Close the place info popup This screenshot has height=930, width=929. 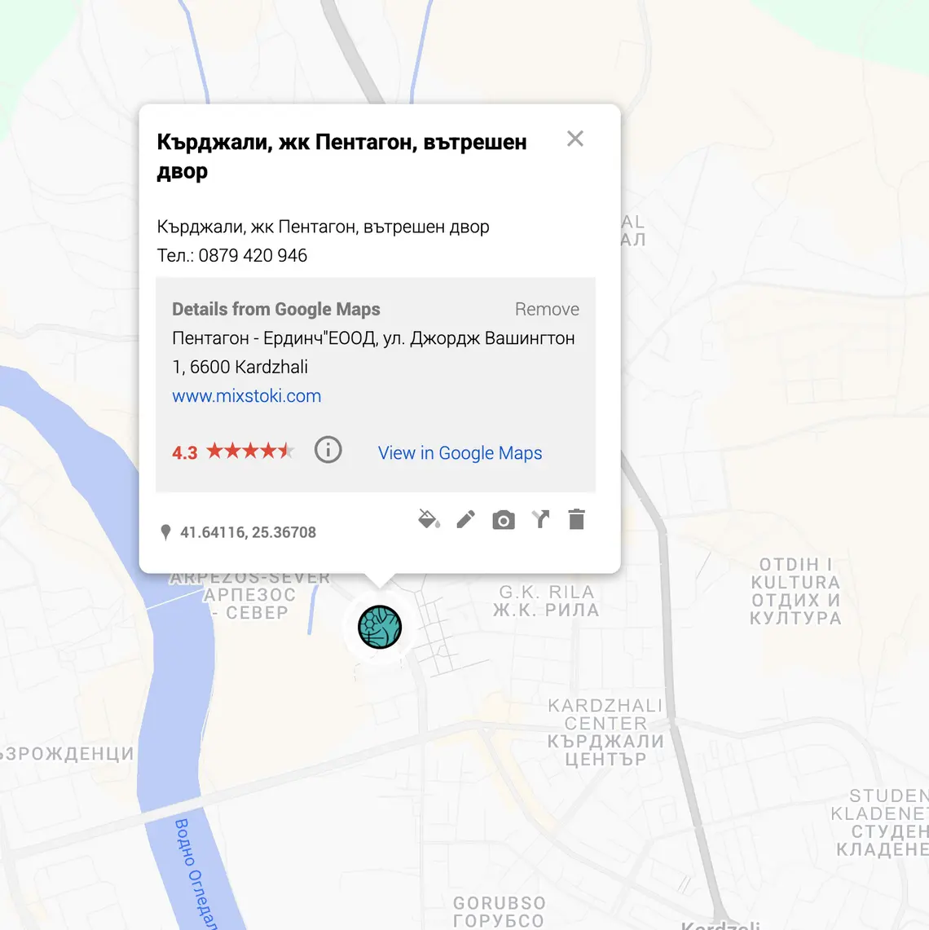click(x=575, y=139)
